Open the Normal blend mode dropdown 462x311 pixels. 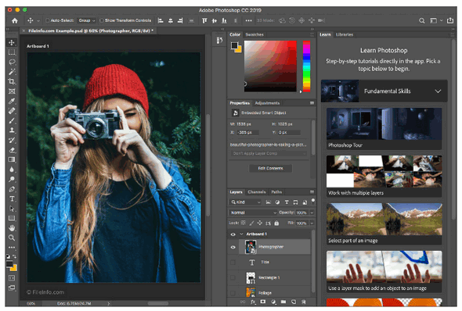coord(253,213)
